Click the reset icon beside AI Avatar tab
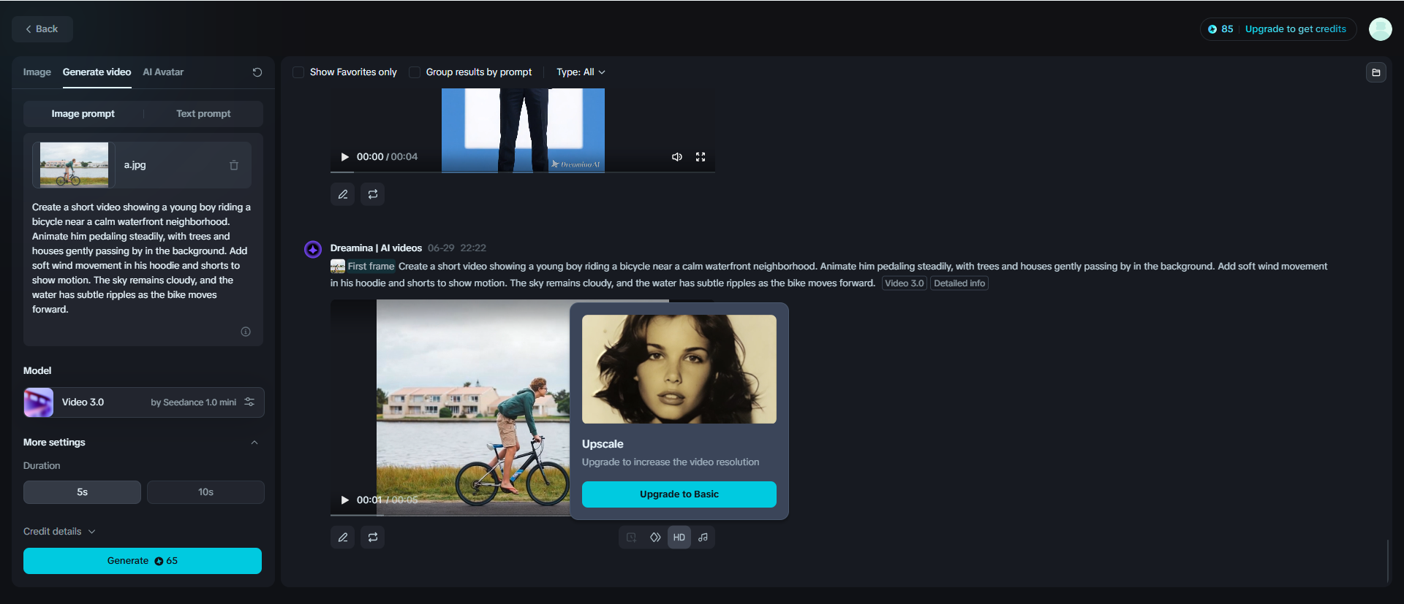This screenshot has height=604, width=1404. tap(257, 72)
